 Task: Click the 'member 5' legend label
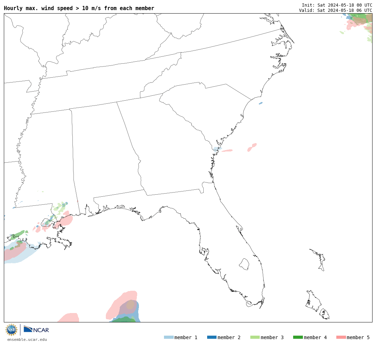(358, 337)
